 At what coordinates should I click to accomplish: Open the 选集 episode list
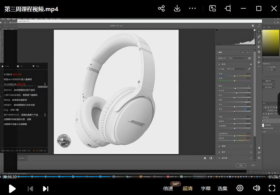pyautogui.click(x=222, y=188)
